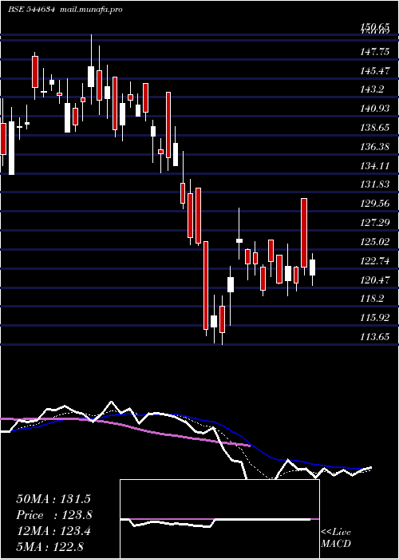Select the 131.83 price level label

[x=375, y=184]
